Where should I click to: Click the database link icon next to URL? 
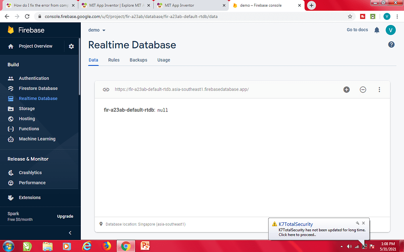pos(106,89)
